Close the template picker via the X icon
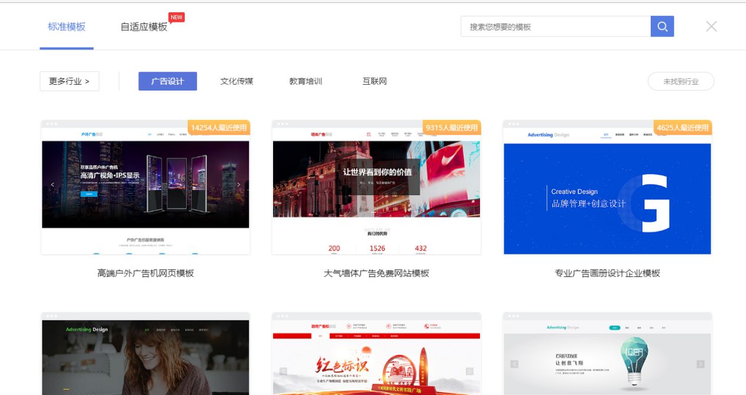 click(711, 26)
